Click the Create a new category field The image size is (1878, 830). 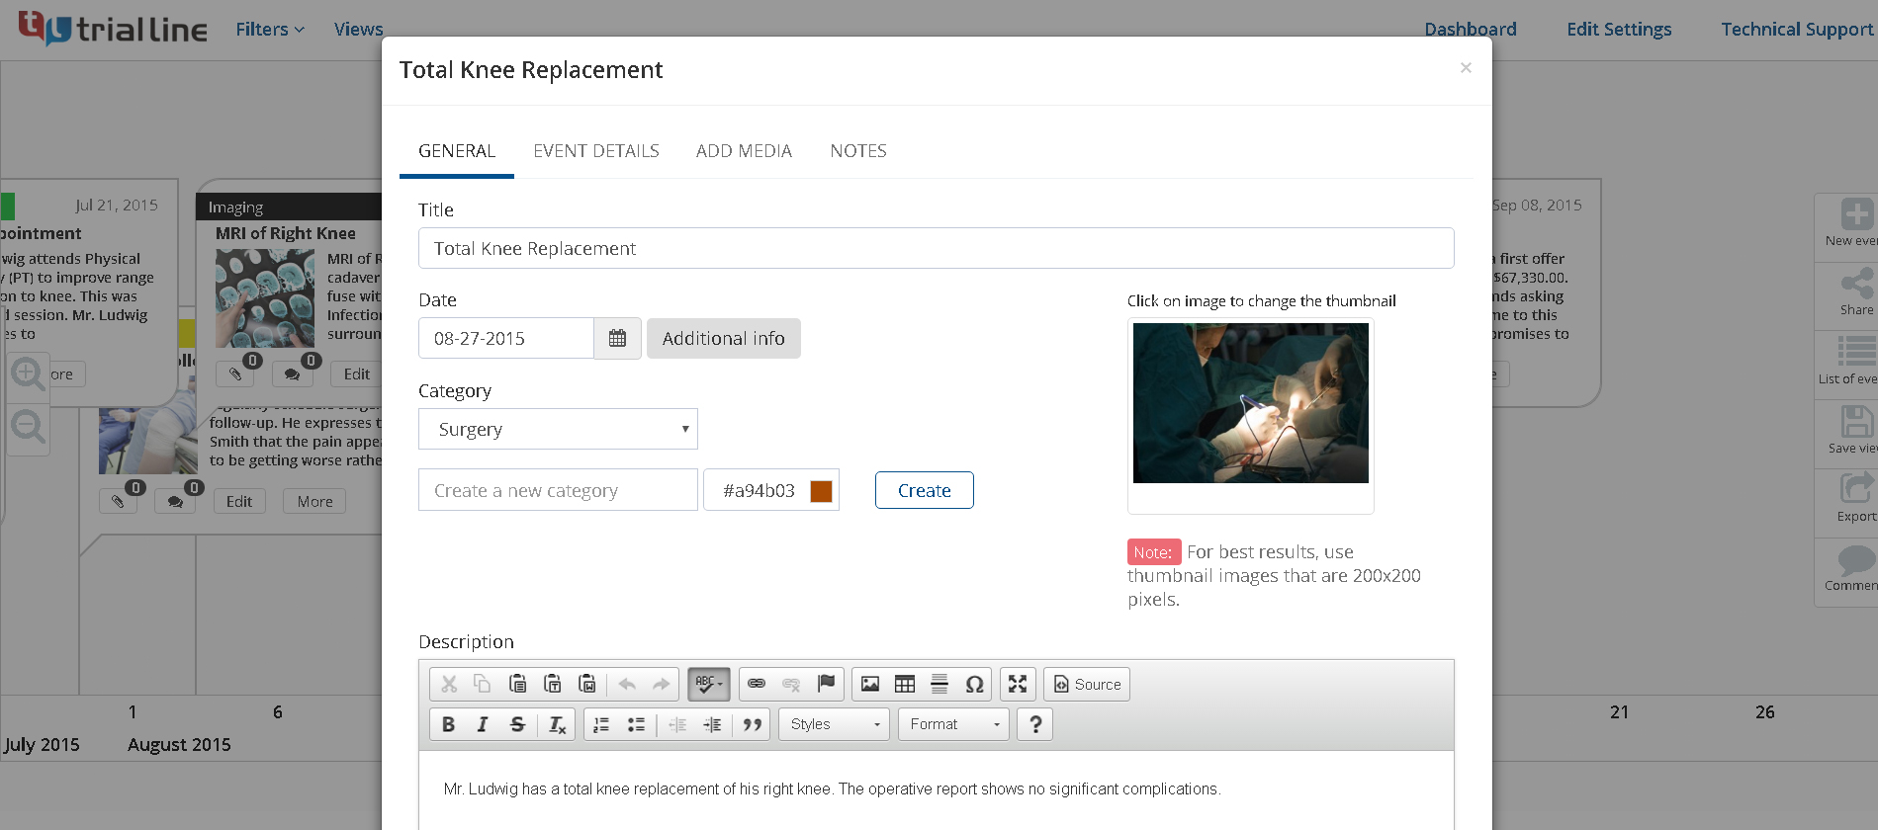click(x=558, y=490)
